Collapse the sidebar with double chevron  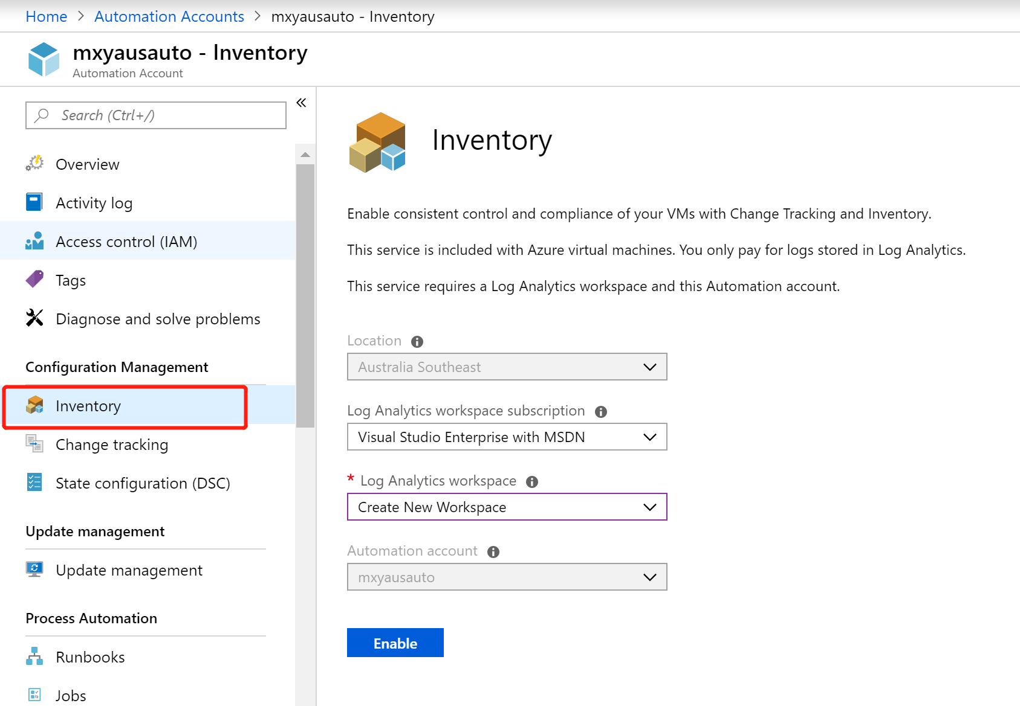(301, 103)
